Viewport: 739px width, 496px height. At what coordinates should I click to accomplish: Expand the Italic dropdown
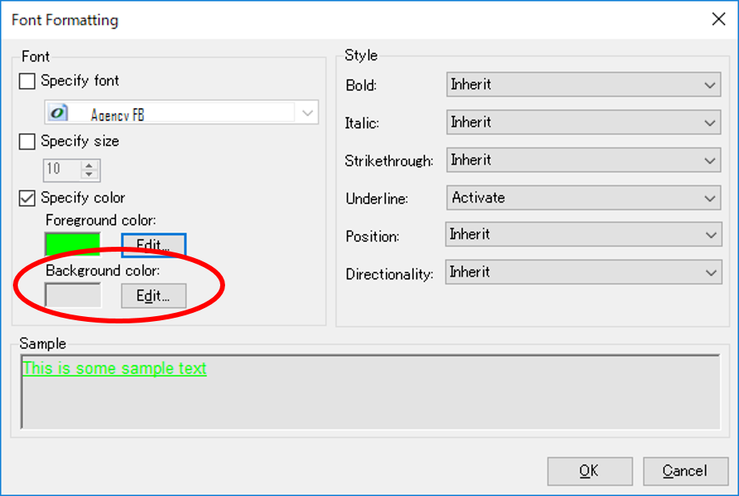(x=582, y=123)
